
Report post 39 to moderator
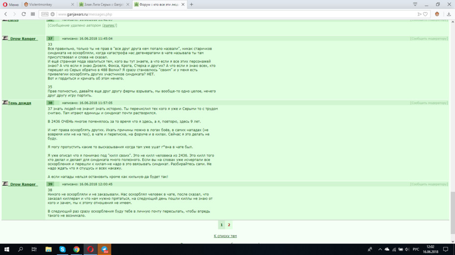click(x=429, y=184)
